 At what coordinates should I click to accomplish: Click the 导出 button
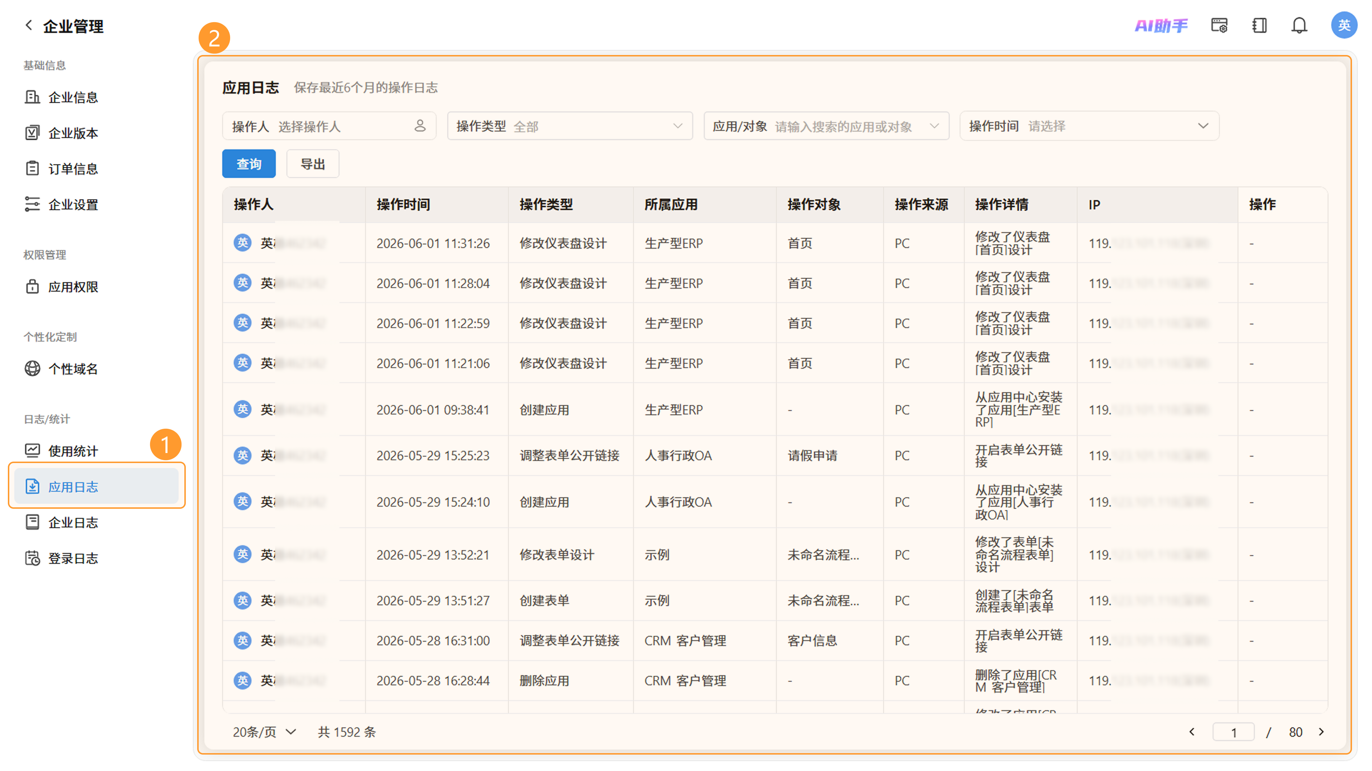click(313, 164)
